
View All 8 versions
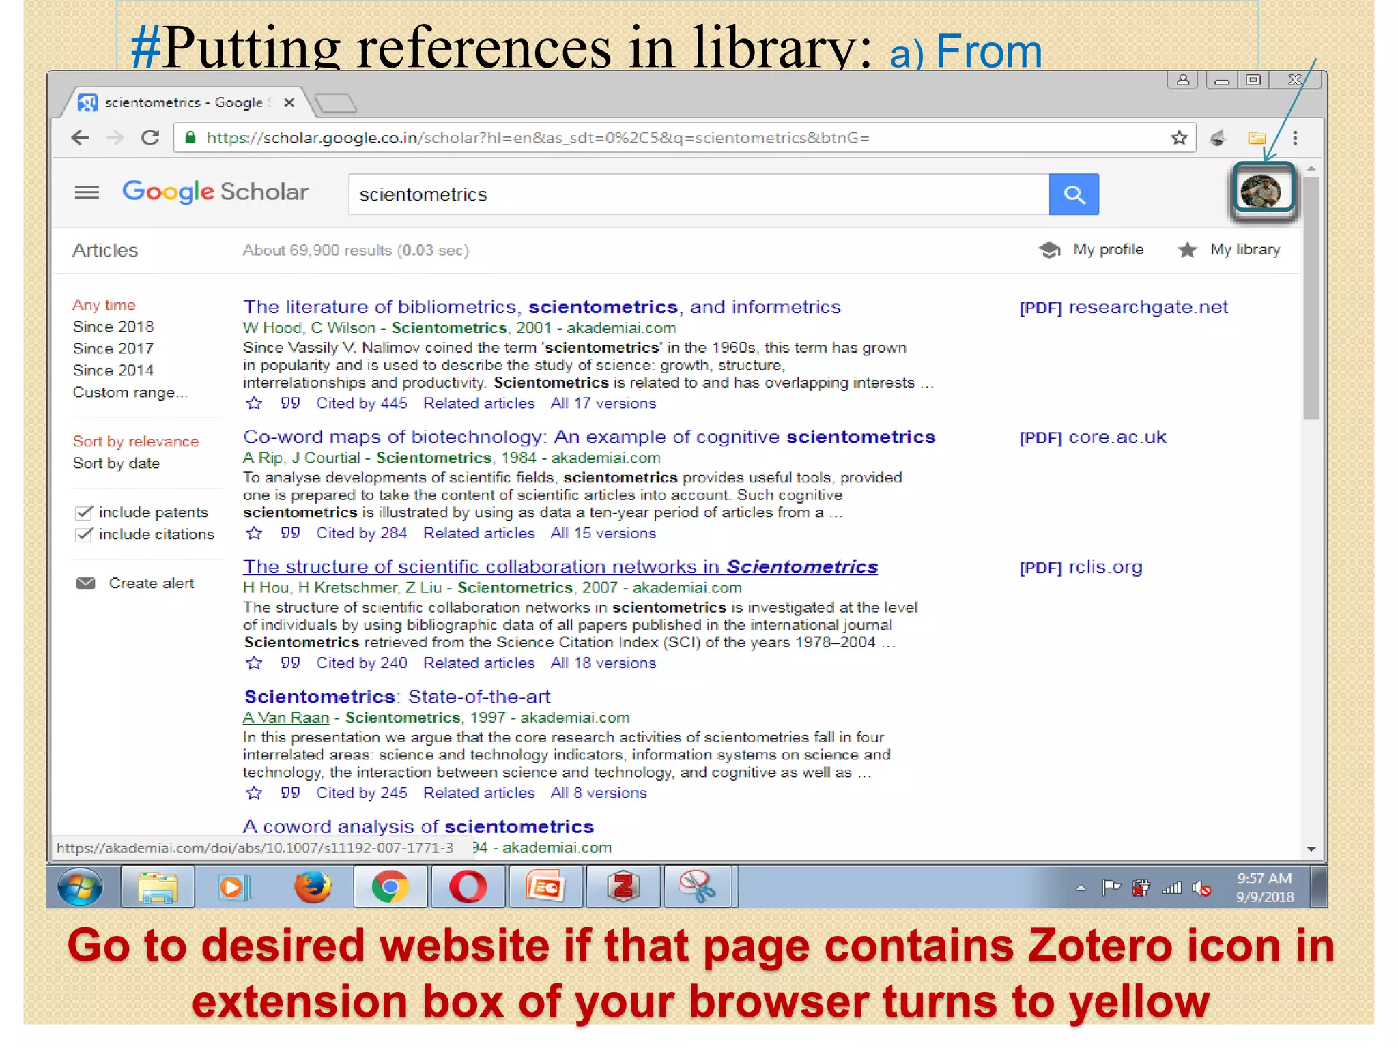(599, 793)
